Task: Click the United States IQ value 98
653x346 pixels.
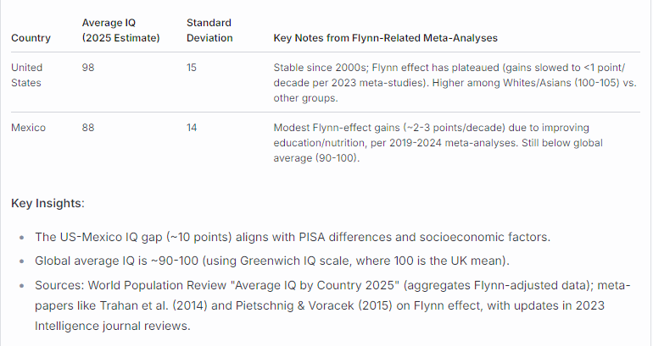Action: tap(88, 68)
